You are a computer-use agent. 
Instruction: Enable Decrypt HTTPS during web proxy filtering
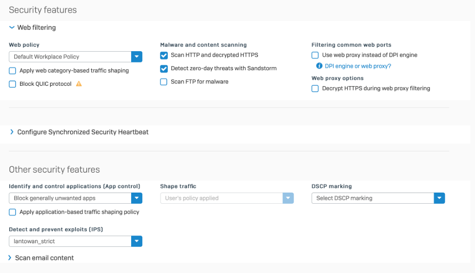315,88
